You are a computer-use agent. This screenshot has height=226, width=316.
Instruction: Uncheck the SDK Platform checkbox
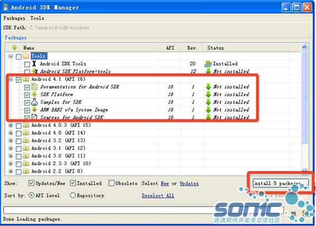point(27,95)
